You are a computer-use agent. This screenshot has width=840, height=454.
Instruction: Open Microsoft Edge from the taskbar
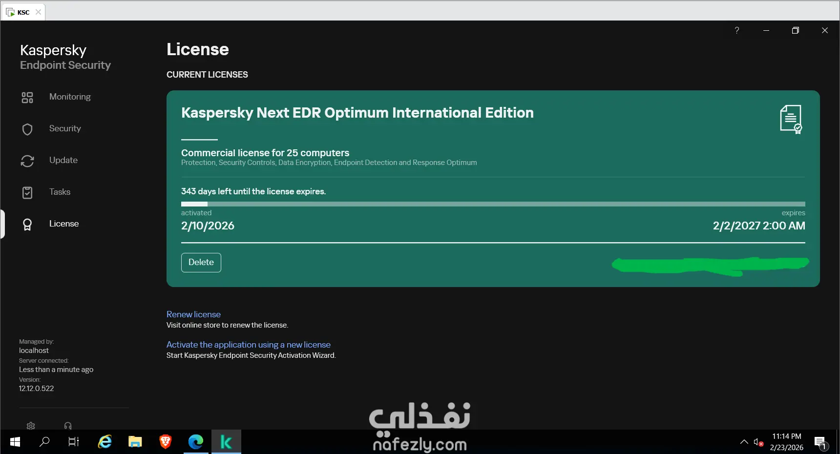point(196,442)
